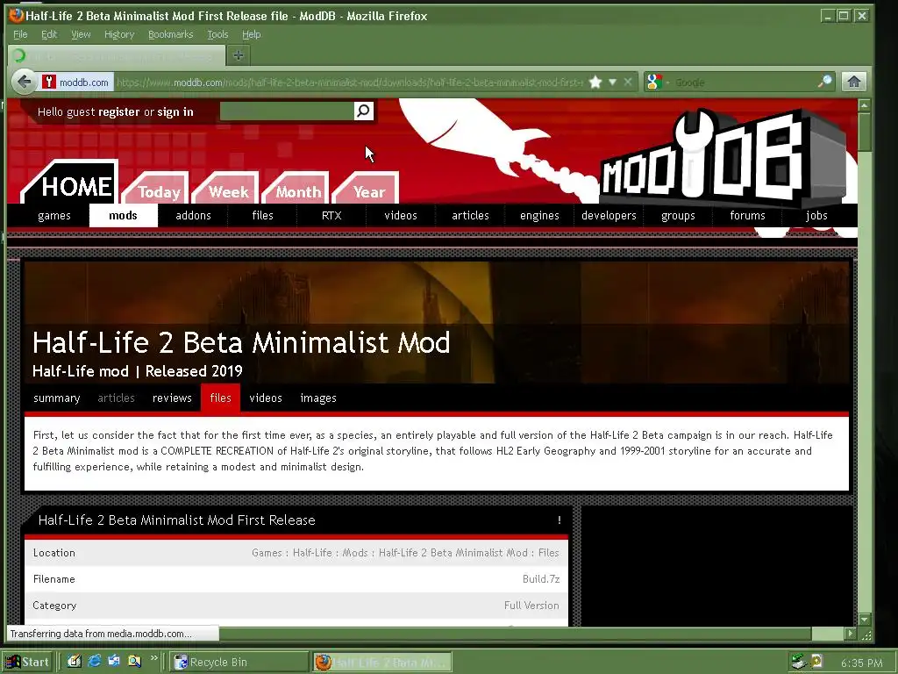
Task: Click the browser back arrow button
Action: click(x=24, y=82)
